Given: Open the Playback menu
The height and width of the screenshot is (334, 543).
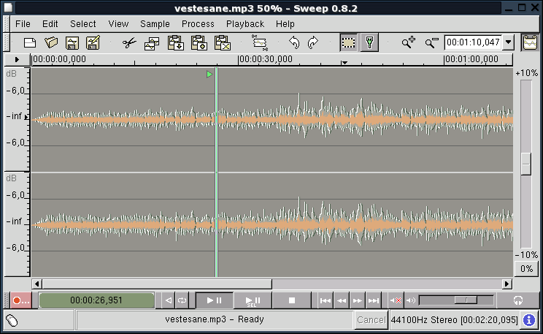Looking at the screenshot, I should coord(244,23).
